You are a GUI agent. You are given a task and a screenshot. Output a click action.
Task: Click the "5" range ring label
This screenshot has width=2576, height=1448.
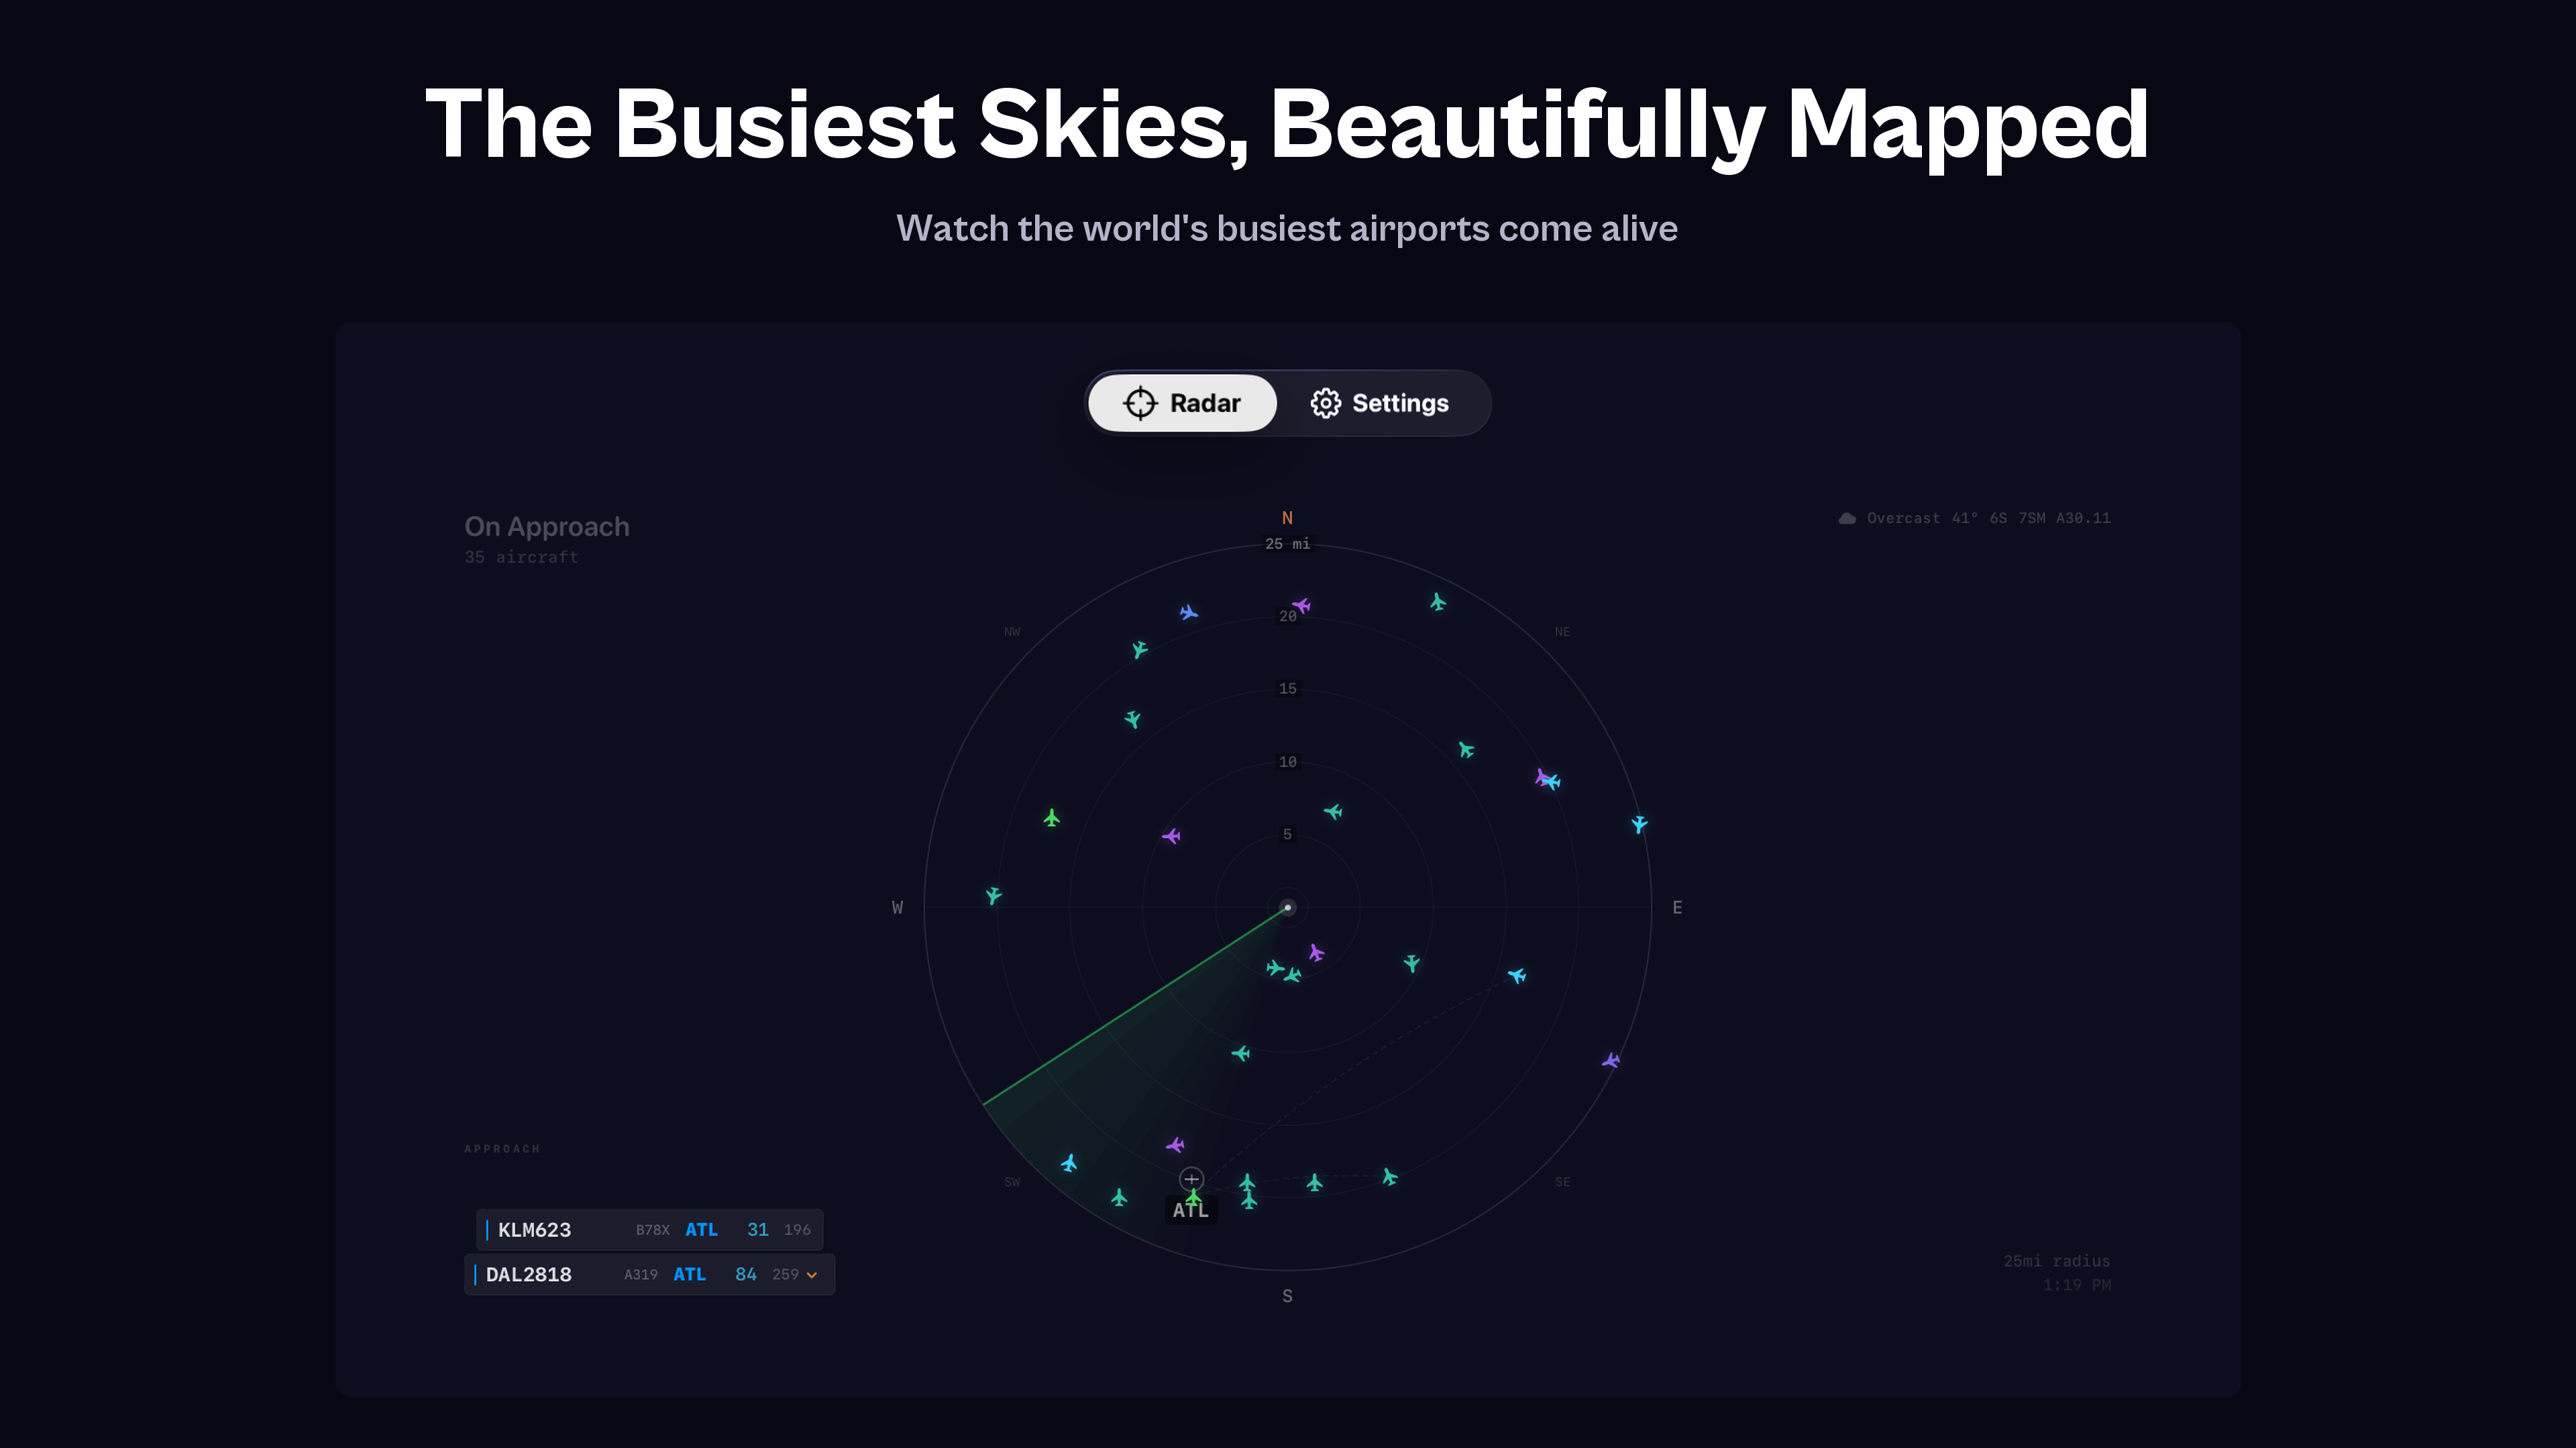pos(1287,835)
